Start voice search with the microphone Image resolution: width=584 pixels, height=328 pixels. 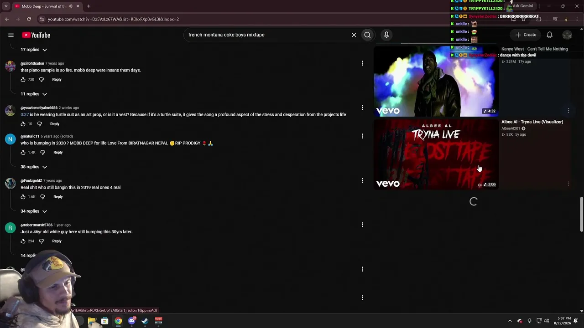coord(386,35)
